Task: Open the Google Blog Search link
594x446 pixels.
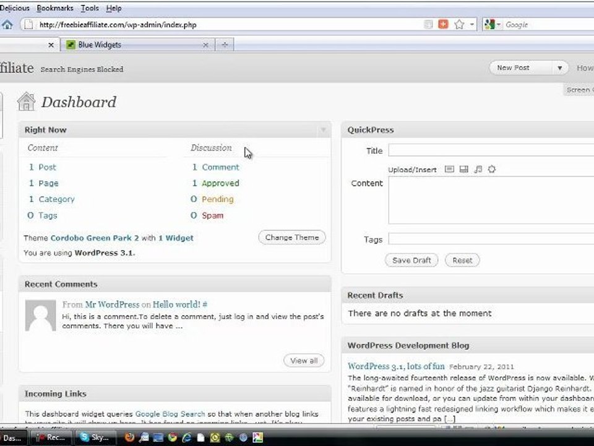Action: tap(170, 414)
